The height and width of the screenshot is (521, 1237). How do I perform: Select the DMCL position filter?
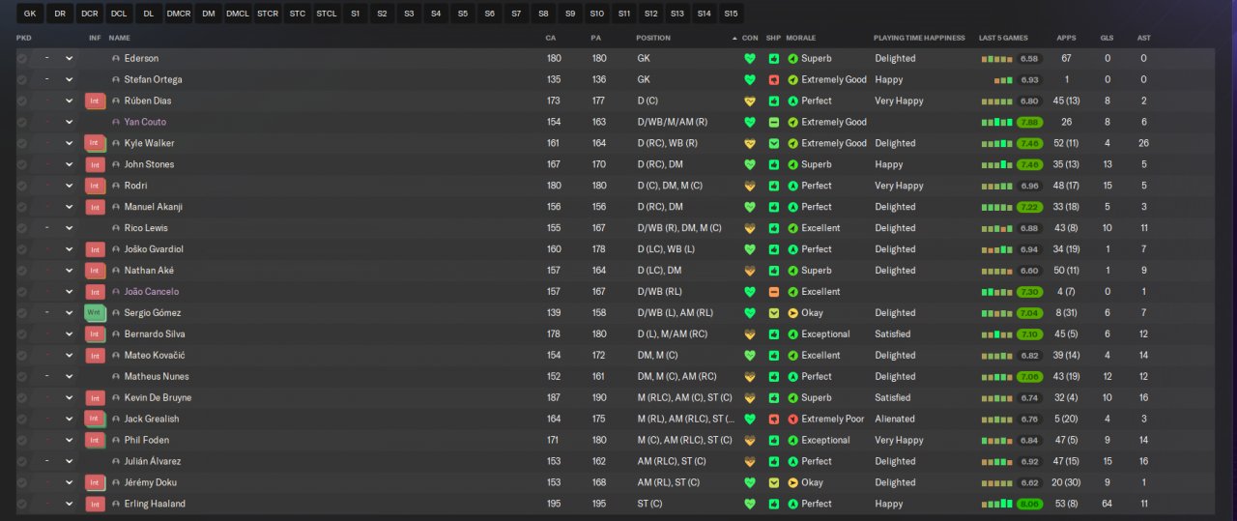[x=238, y=14]
